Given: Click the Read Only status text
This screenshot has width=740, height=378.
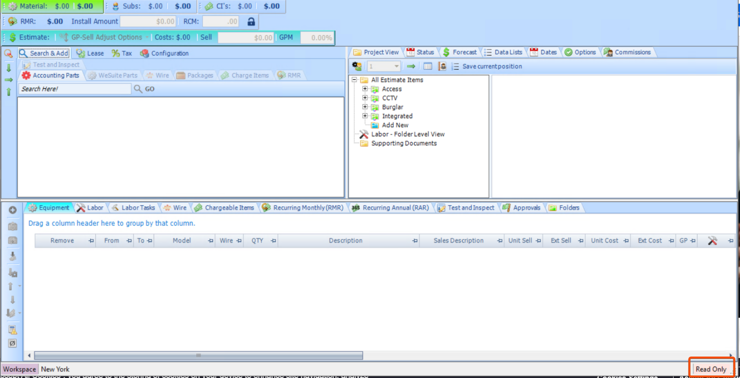Looking at the screenshot, I should point(711,370).
